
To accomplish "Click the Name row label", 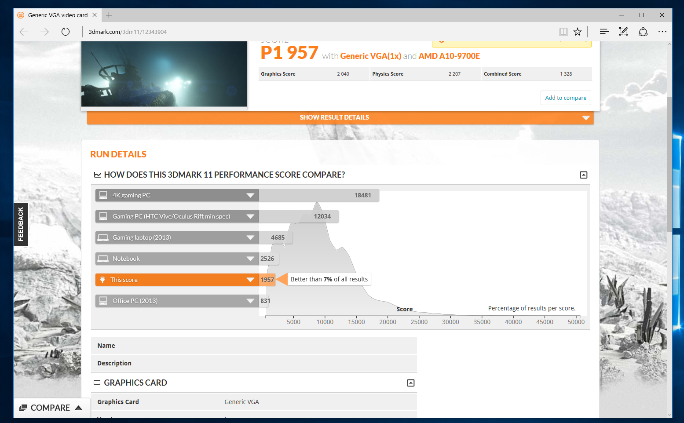I will coord(106,346).
